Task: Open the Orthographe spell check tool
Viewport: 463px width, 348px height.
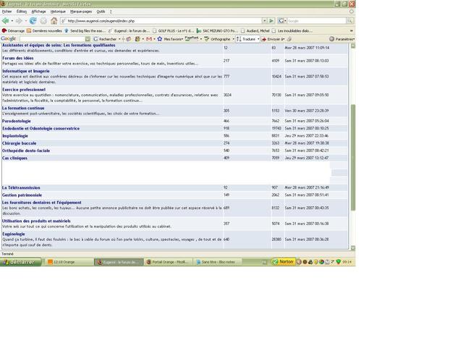Action: click(218, 39)
